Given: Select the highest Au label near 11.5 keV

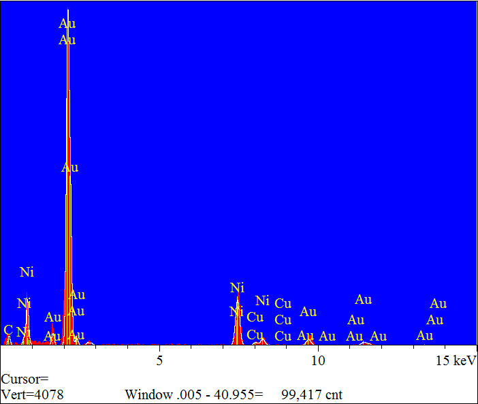Looking at the screenshot, I should (364, 300).
